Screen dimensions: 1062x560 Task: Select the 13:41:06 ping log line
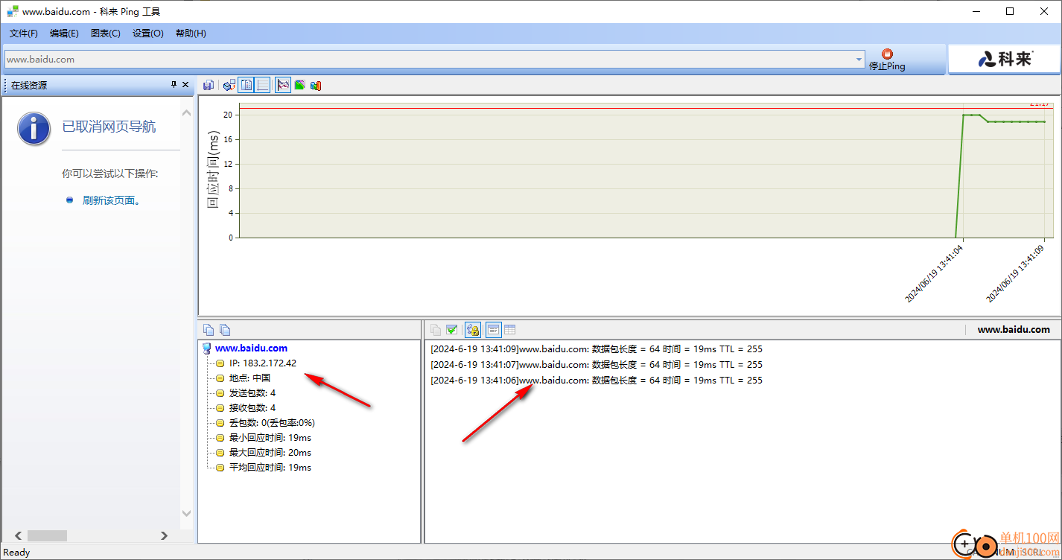597,381
